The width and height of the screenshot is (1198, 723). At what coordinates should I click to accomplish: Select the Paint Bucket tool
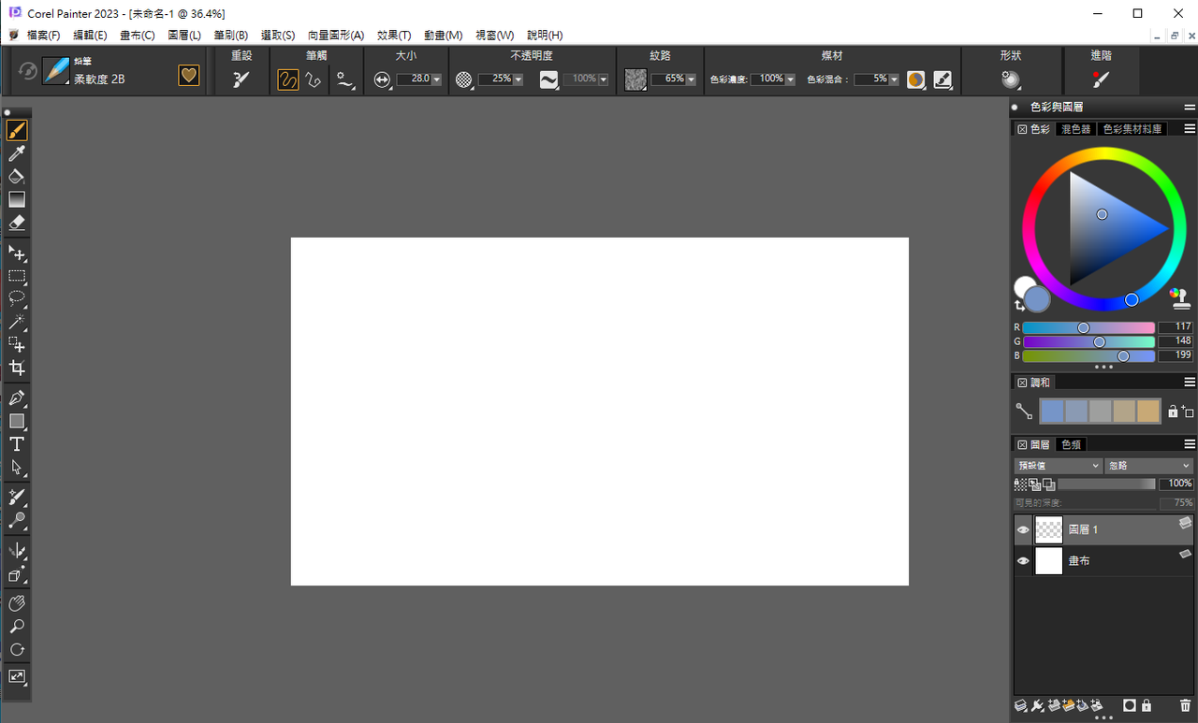tap(16, 177)
